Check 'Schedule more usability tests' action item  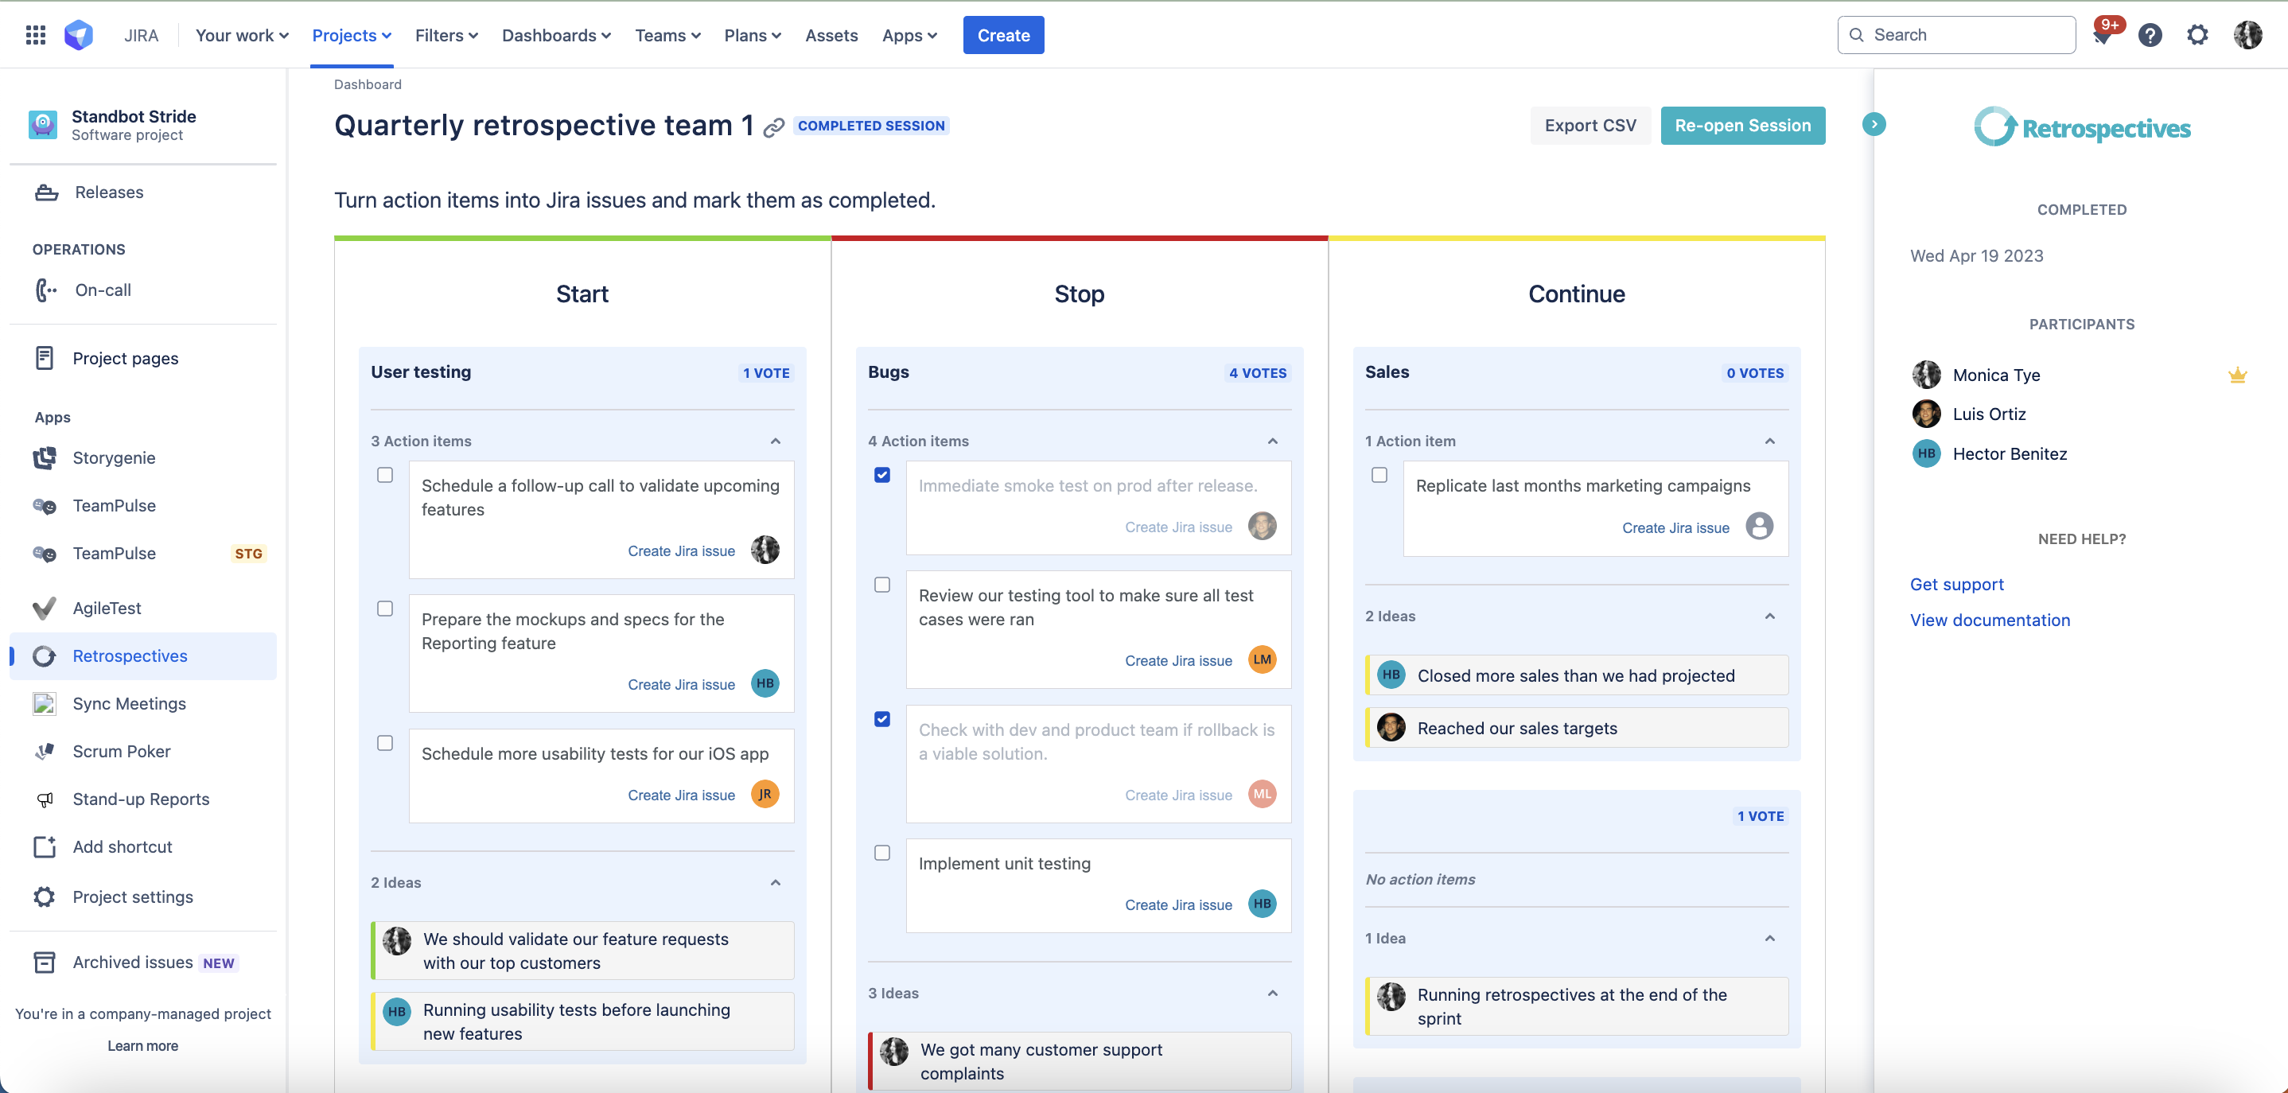click(x=384, y=743)
